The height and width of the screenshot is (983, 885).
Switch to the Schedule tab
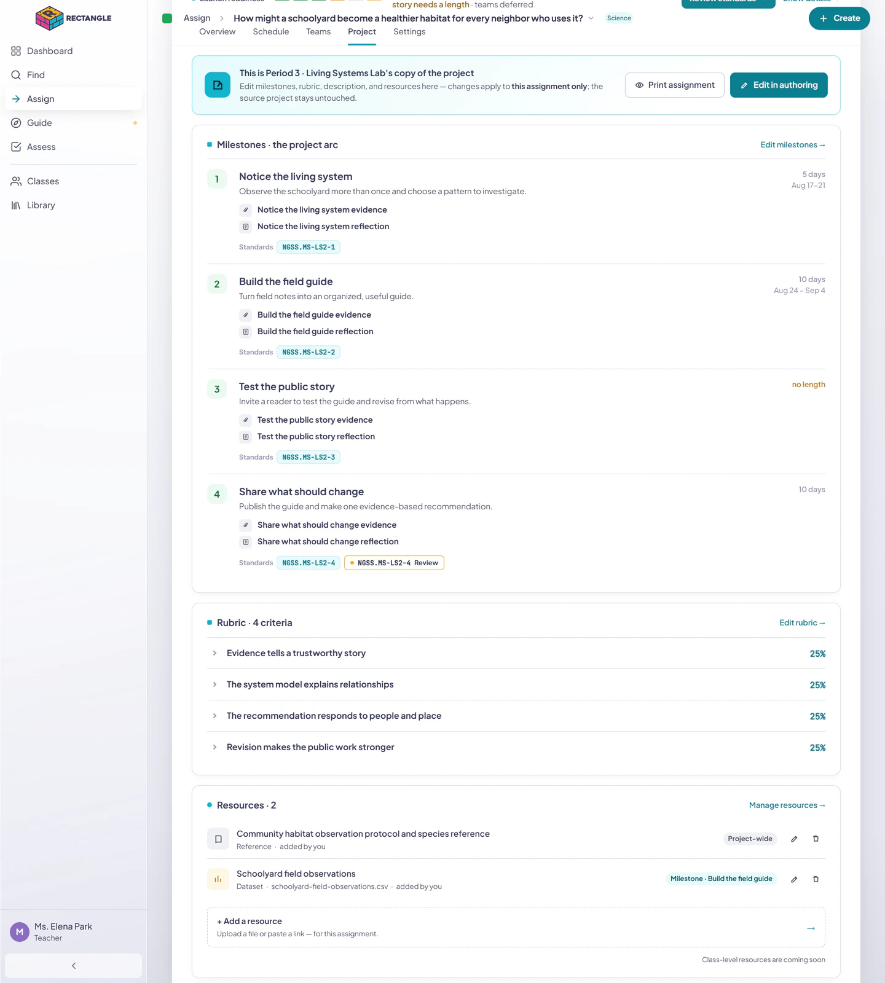(271, 32)
